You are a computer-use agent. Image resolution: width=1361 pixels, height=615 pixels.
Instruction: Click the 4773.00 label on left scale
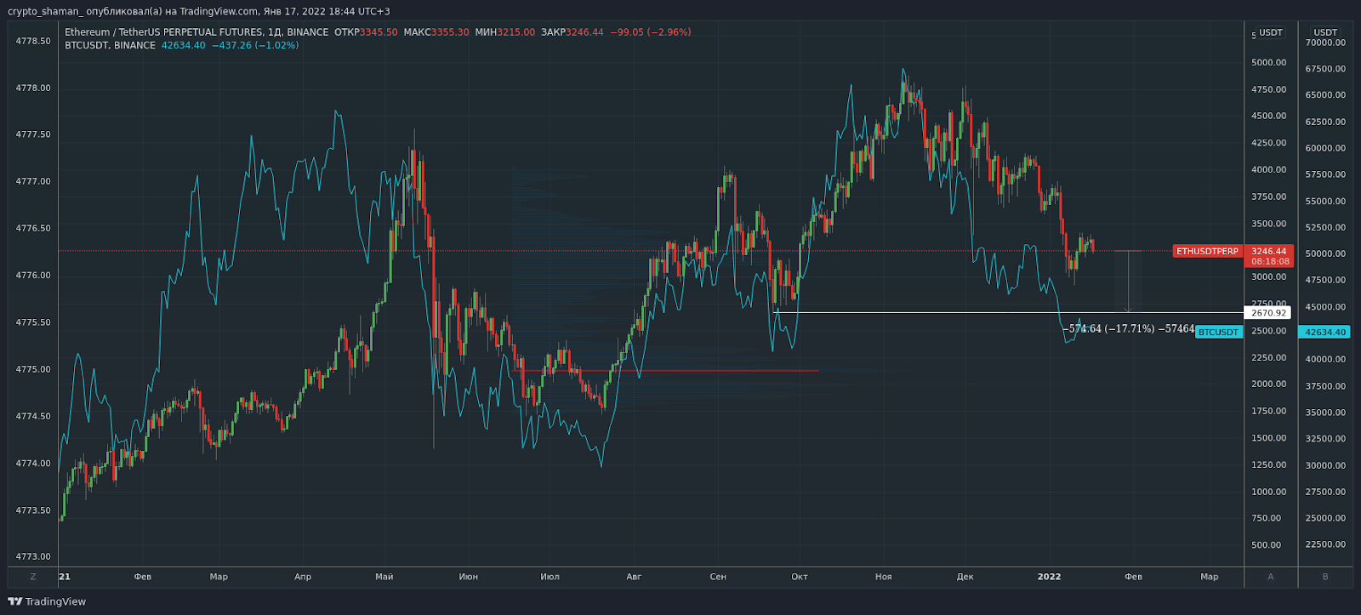click(x=33, y=556)
